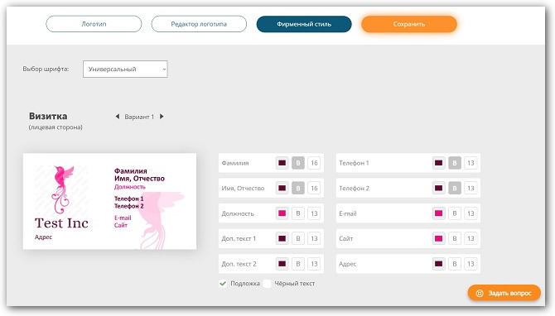Switch to the Логотип tab
555x316 pixels.
point(94,24)
